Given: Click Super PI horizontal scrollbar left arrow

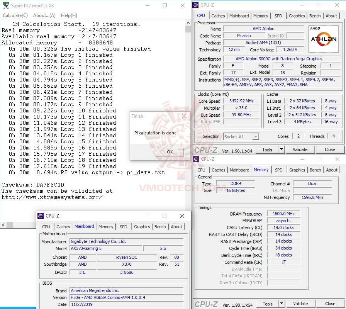Looking at the screenshot, I should point(3,225).
